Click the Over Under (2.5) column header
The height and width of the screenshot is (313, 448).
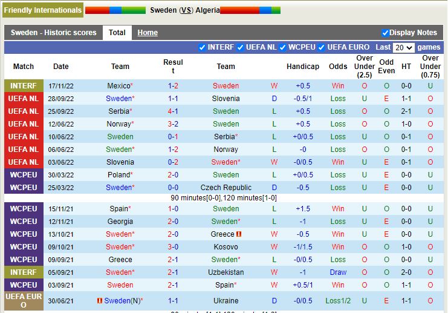click(365, 67)
